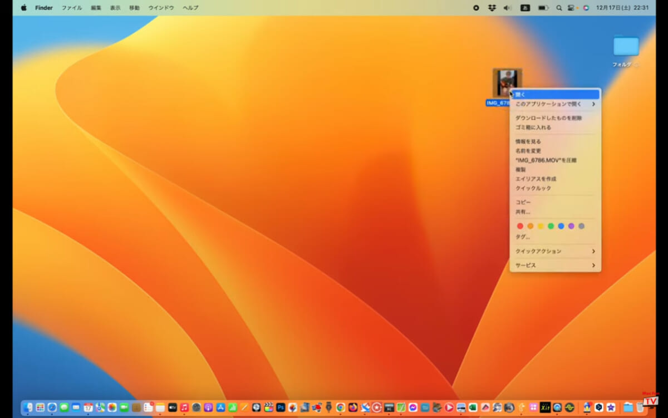The image size is (668, 418).
Task: Select "IMG_6786.MOV"を圧縮
Action: (555, 160)
